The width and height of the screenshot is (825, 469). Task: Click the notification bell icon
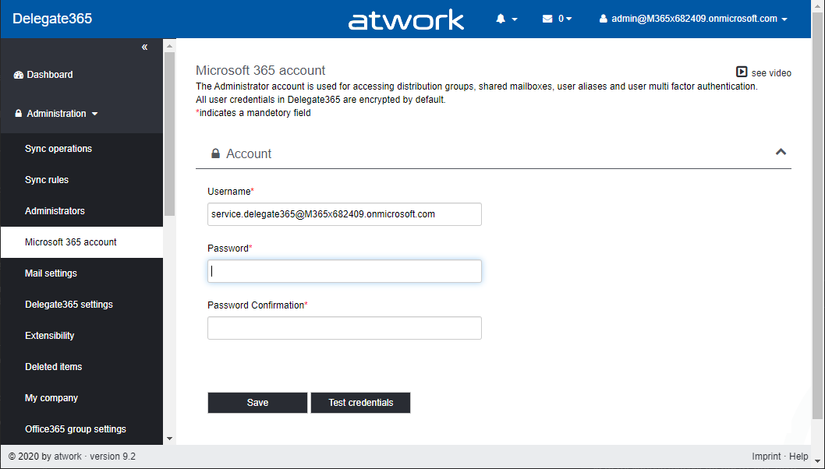click(x=501, y=19)
